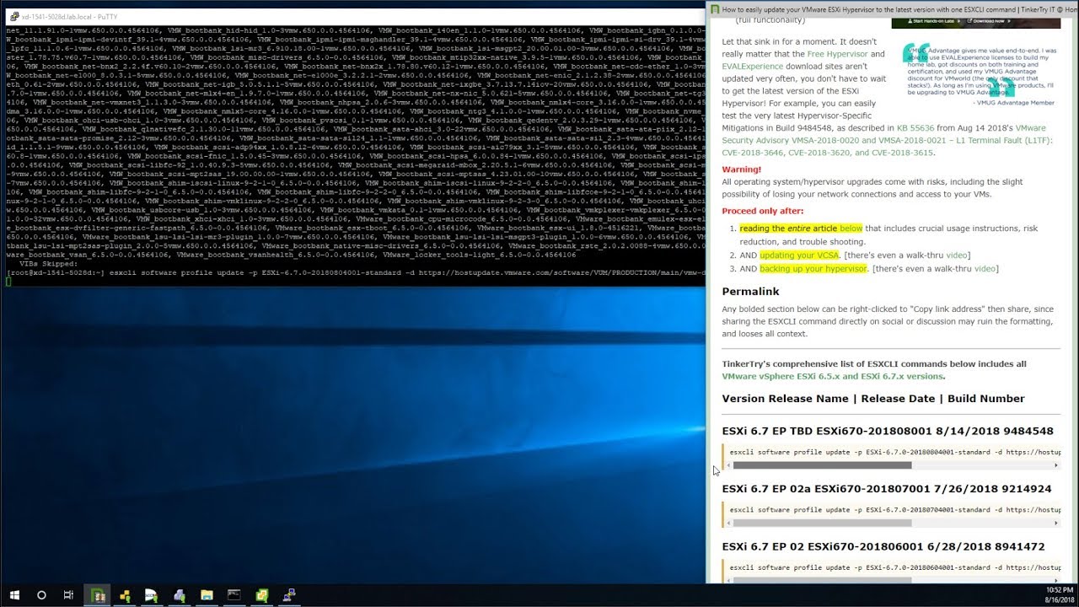Click the red Warning! text

point(742,169)
